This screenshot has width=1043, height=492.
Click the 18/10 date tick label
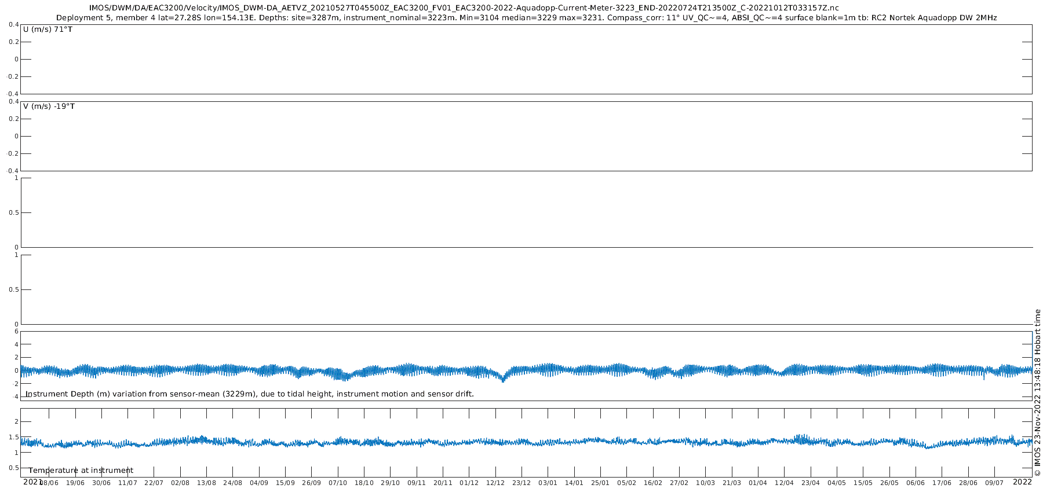coord(364,483)
